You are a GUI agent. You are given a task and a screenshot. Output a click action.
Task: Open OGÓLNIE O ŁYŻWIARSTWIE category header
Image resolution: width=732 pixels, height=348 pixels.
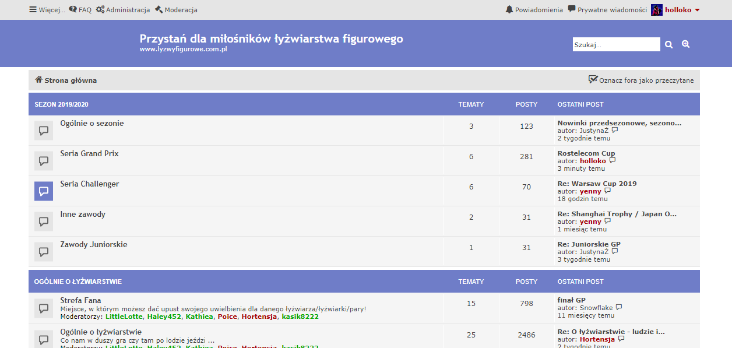click(78, 282)
